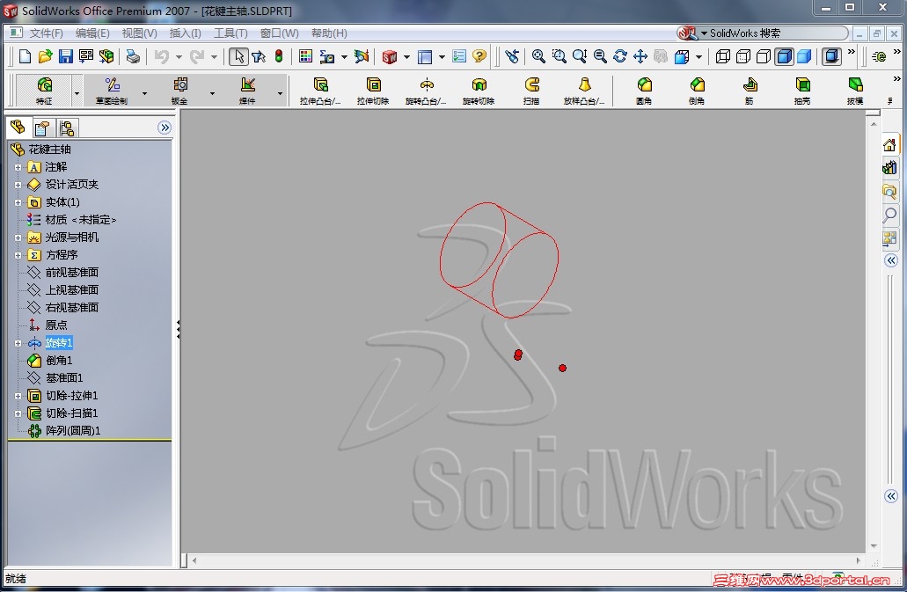Viewport: 907px width, 592px height.
Task: Click the horizontal scrollbar right arrow
Action: 859,560
